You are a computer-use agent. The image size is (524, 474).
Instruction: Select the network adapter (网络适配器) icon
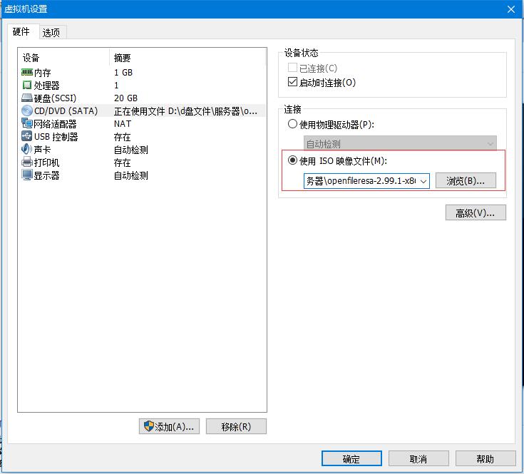coord(27,123)
